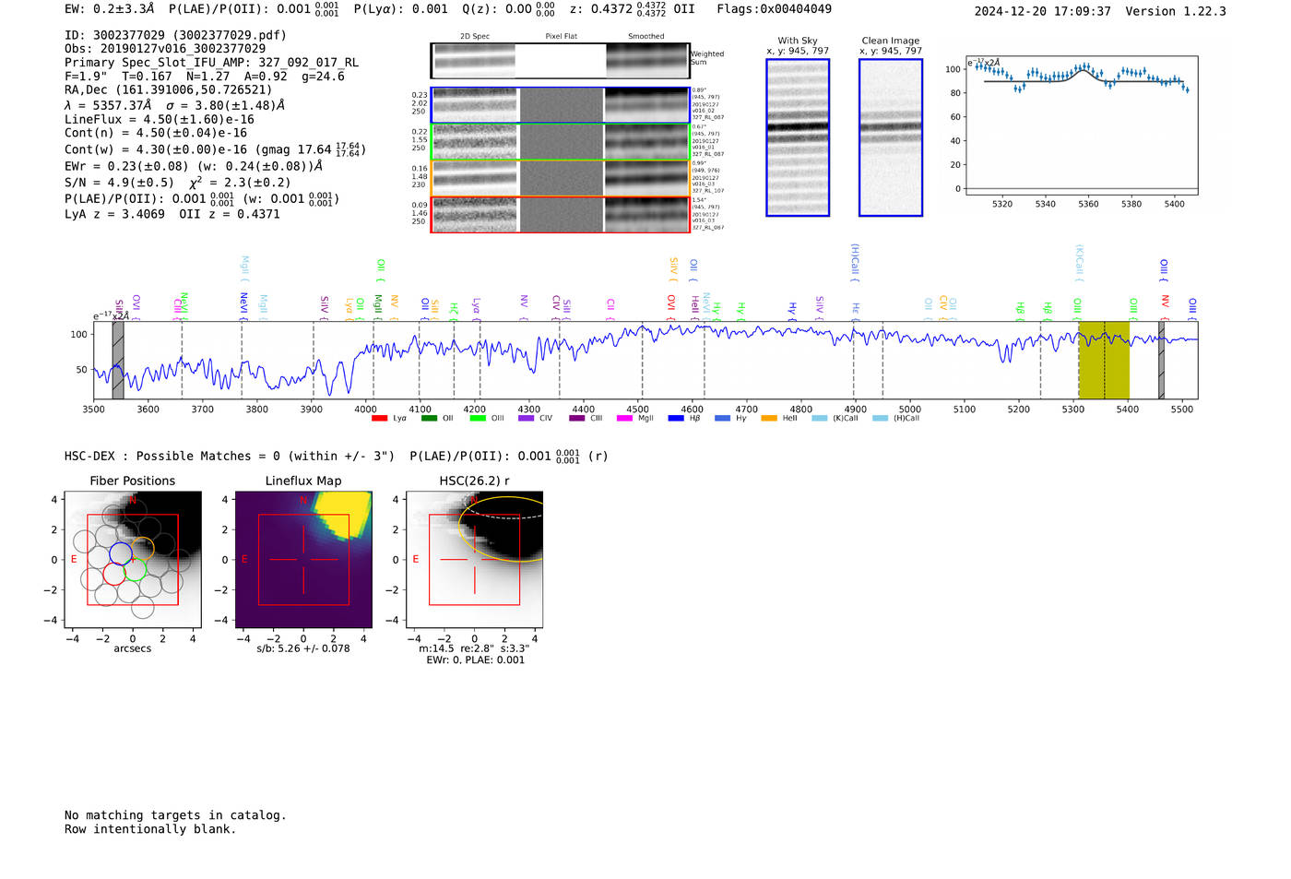Click the red Lyα legend swatch
1291x879 pixels.
click(379, 419)
